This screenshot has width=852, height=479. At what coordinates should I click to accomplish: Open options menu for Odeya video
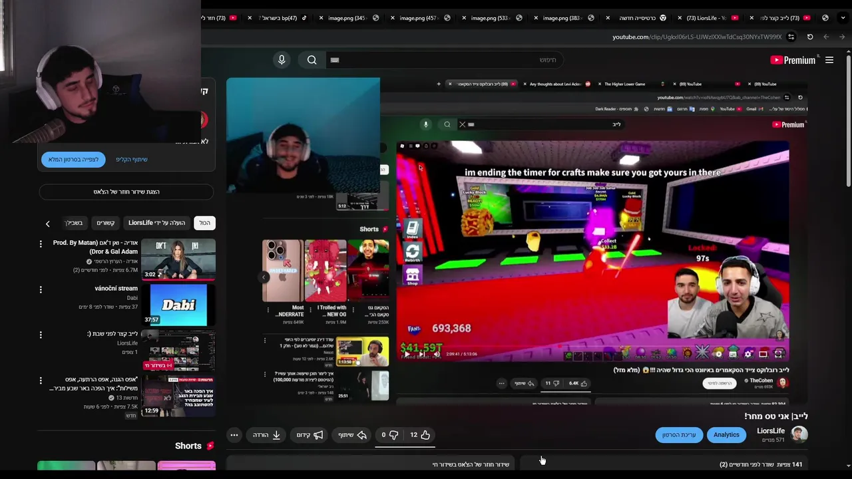coord(41,244)
